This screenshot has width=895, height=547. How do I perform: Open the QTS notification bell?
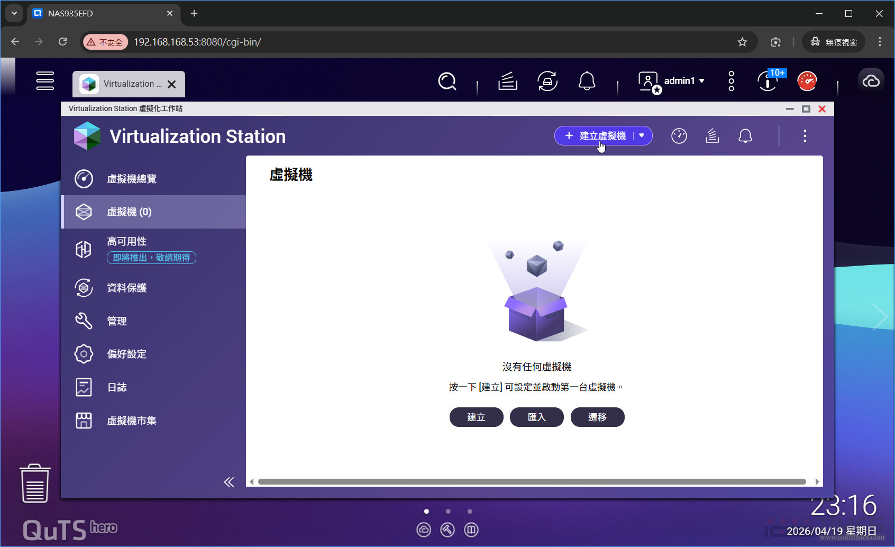point(587,81)
